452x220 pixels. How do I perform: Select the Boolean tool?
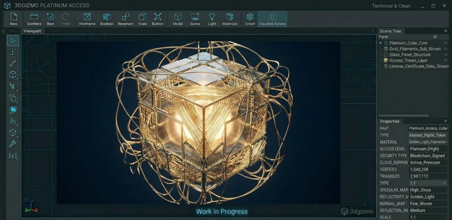click(106, 19)
